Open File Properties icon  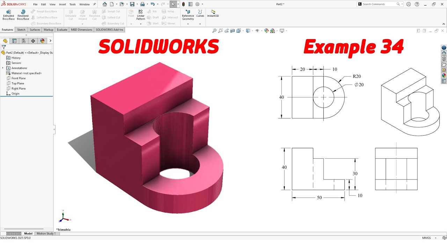pyautogui.click(x=190, y=4)
